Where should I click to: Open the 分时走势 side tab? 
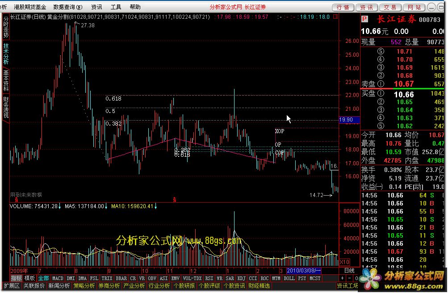tap(6, 27)
